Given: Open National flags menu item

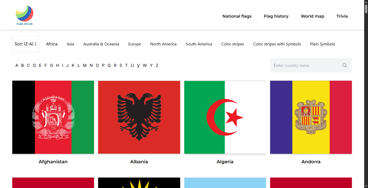Looking at the screenshot, I should point(237,16).
